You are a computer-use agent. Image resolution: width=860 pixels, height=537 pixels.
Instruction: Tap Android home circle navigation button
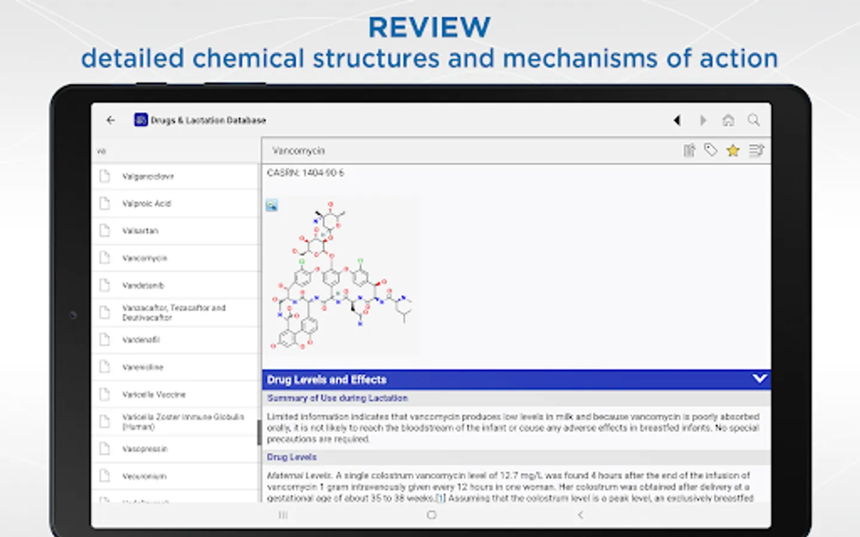(x=431, y=515)
